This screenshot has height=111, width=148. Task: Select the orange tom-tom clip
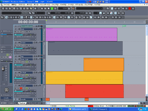[x=104, y=65]
